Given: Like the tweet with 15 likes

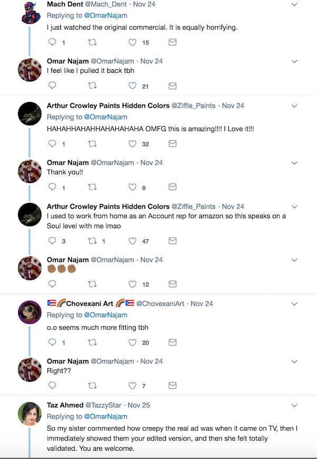Looking at the screenshot, I should [133, 42].
